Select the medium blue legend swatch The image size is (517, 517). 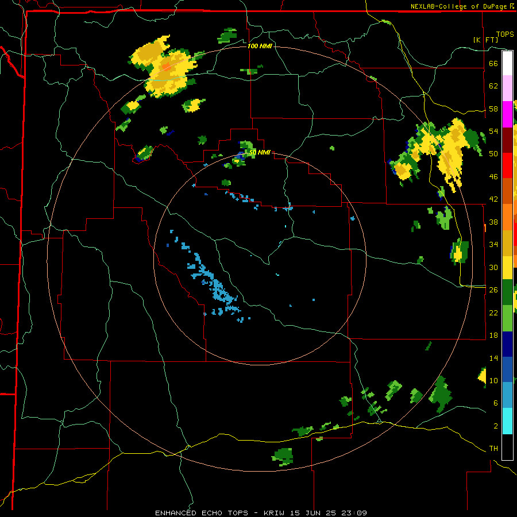click(507, 369)
